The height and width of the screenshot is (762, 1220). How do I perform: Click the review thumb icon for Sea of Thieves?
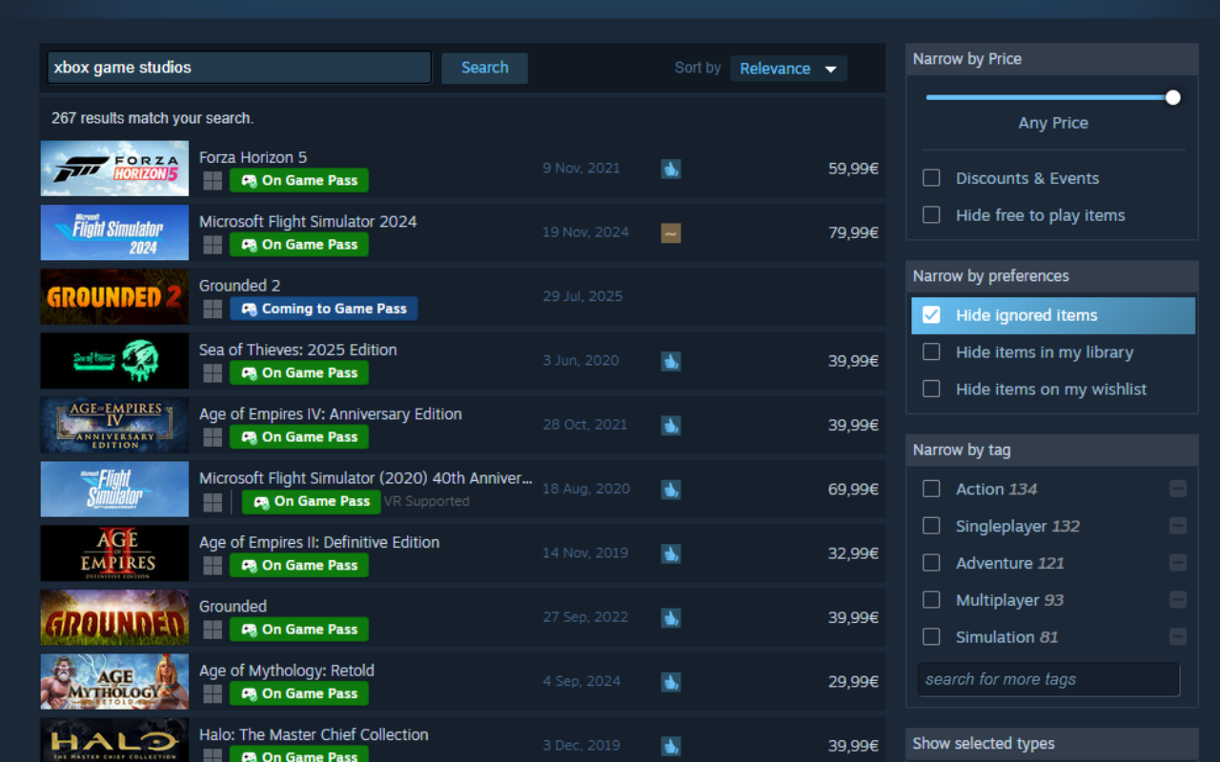pyautogui.click(x=671, y=361)
